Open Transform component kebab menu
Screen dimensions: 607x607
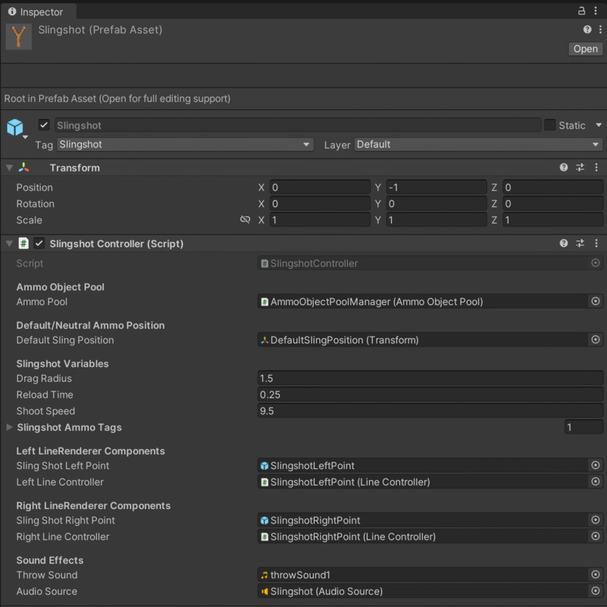click(x=596, y=168)
